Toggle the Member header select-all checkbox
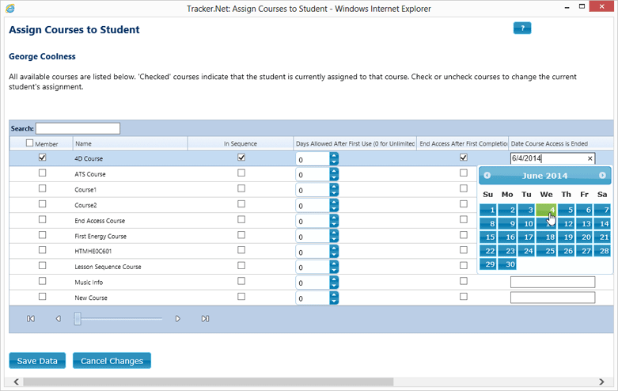The height and width of the screenshot is (391, 618). click(29, 143)
